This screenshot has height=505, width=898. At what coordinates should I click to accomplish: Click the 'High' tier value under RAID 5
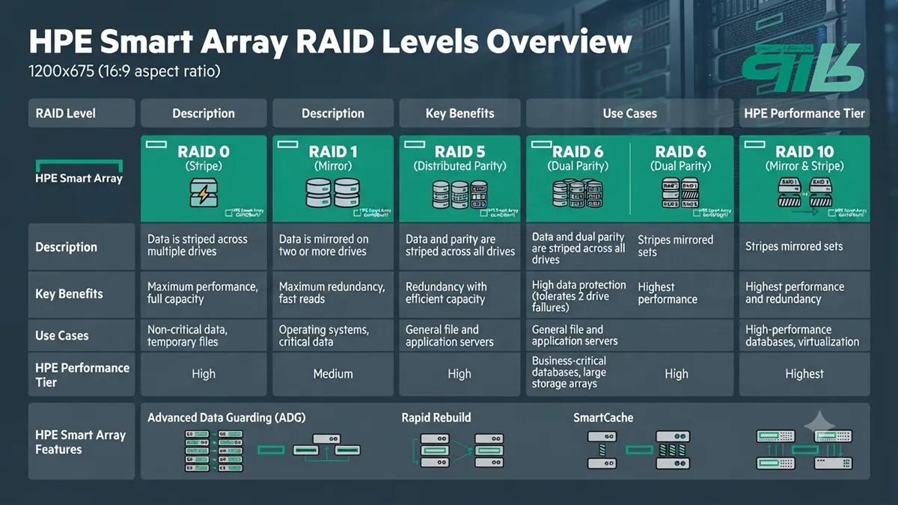click(x=459, y=374)
